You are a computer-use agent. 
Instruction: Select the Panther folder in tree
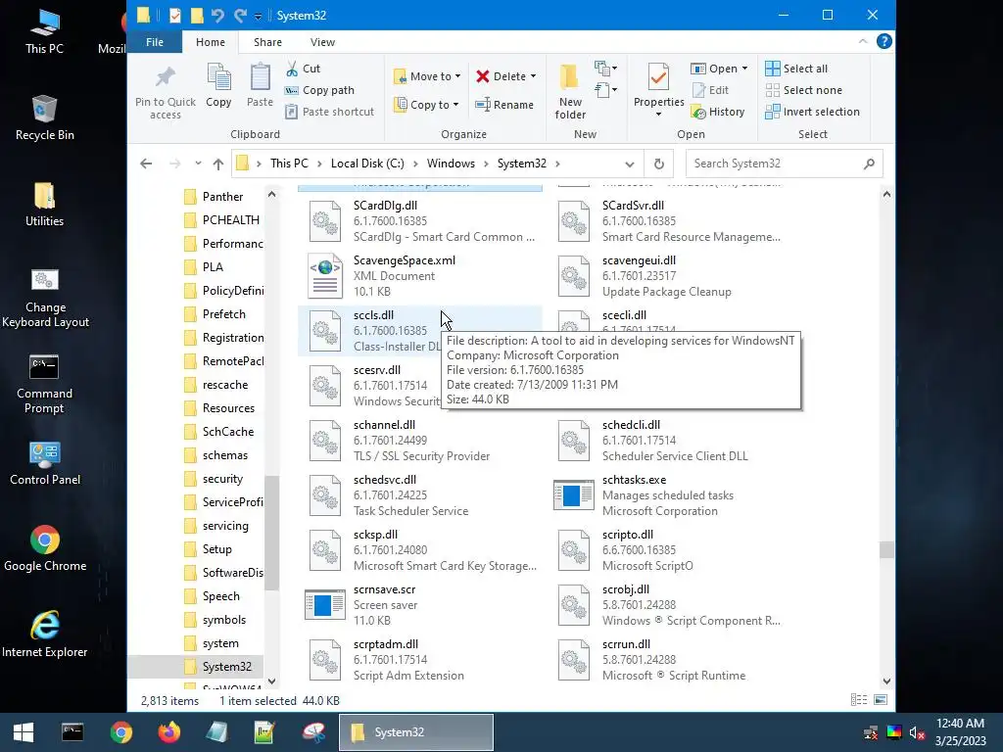222,196
